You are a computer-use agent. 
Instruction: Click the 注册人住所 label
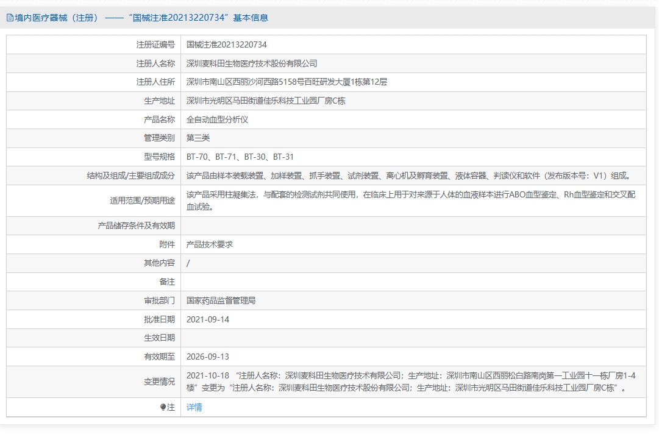pyautogui.click(x=155, y=82)
